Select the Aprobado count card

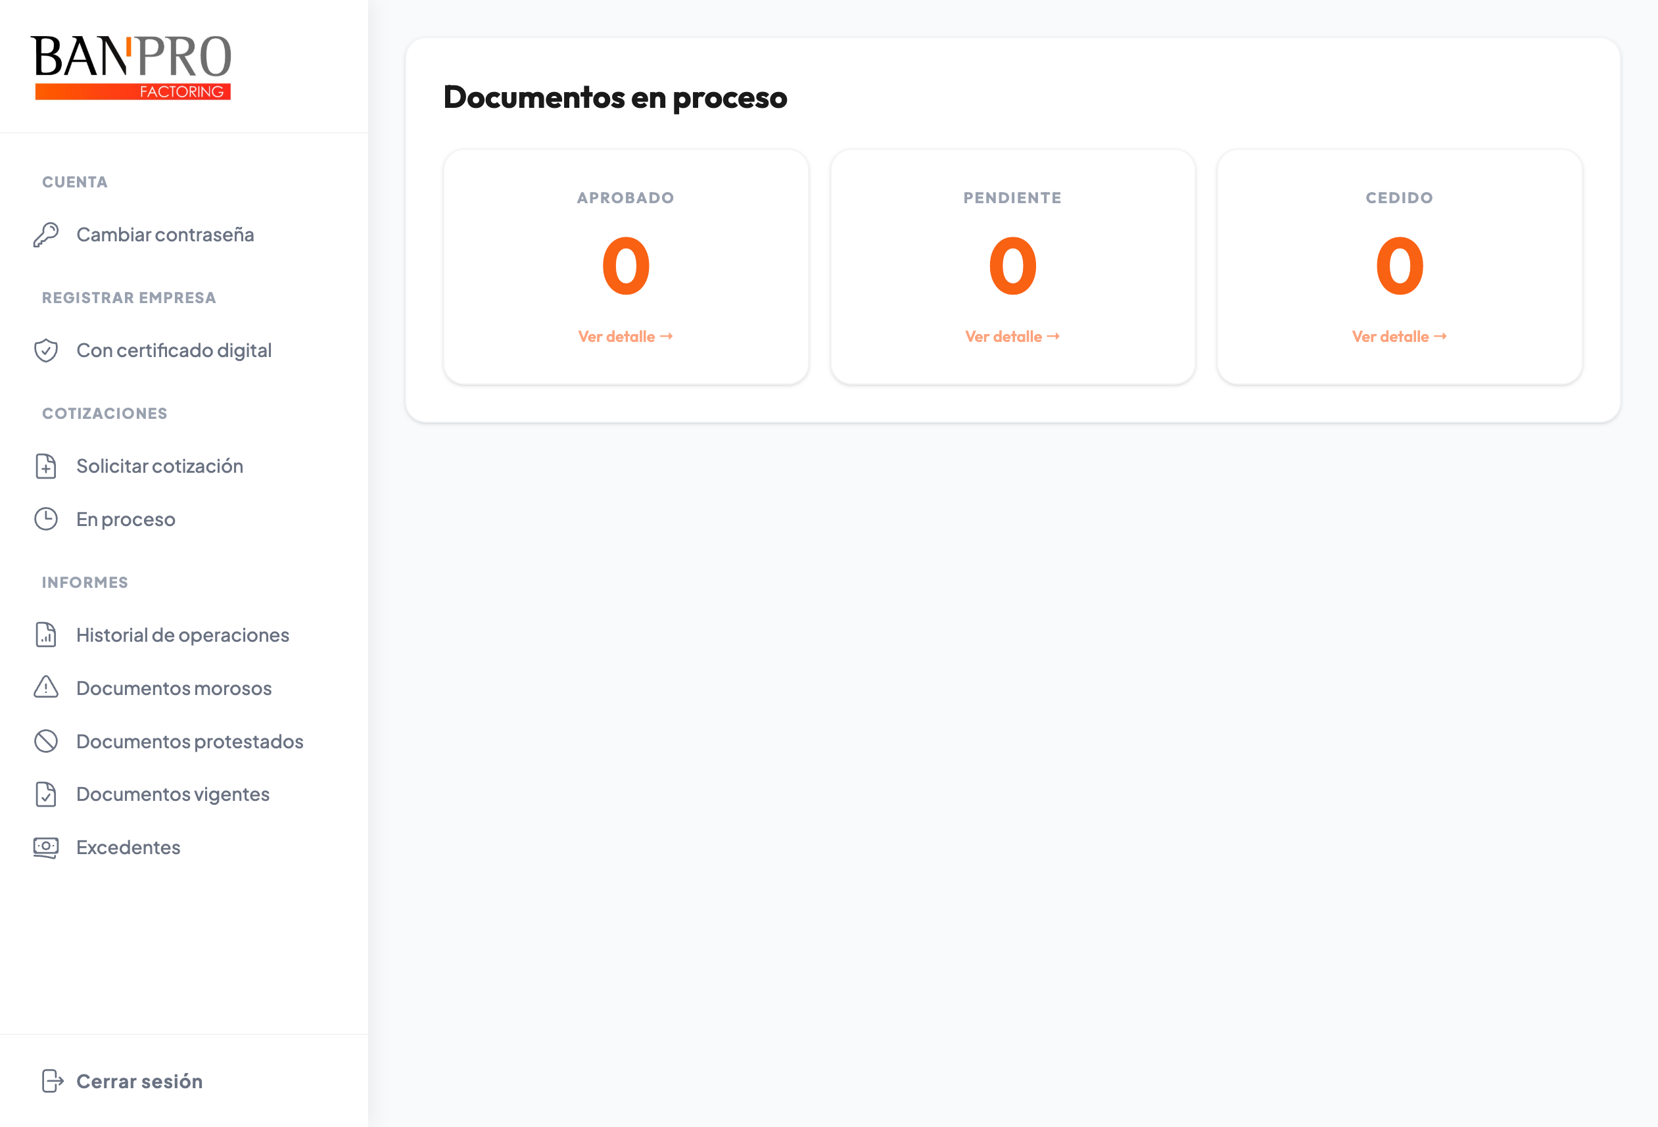tap(626, 267)
